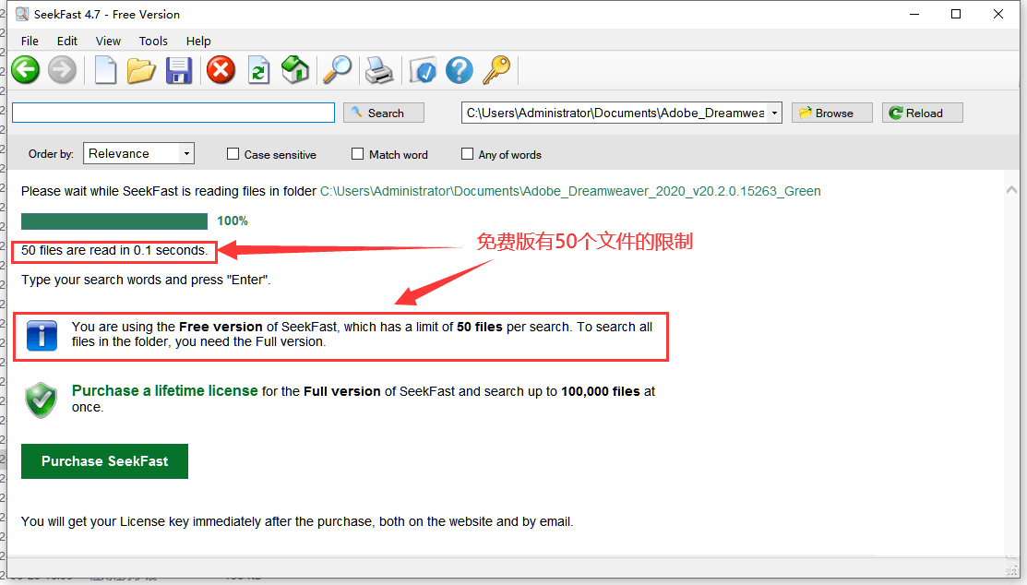This screenshot has width=1027, height=585.
Task: Click the 'SeekFast 4.7 - Free Version' title
Action: (x=107, y=14)
